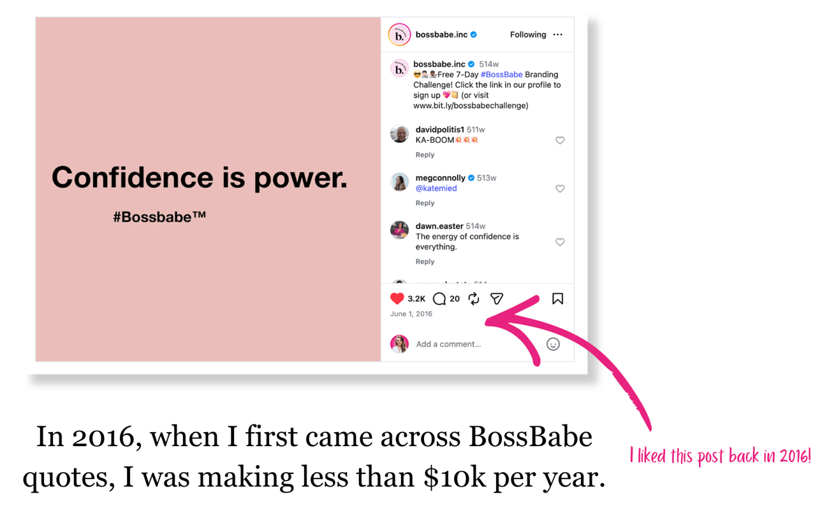This screenshot has height=527, width=829.
Task: Open the @katemied mention link
Action: click(436, 189)
